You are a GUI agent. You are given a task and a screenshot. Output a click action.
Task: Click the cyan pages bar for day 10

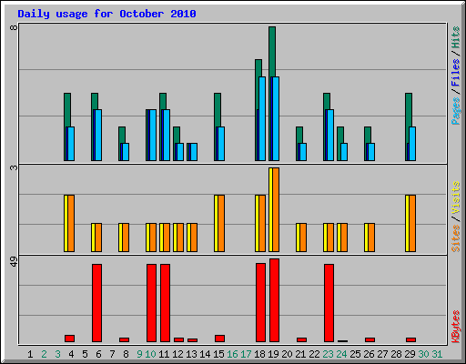(153, 136)
